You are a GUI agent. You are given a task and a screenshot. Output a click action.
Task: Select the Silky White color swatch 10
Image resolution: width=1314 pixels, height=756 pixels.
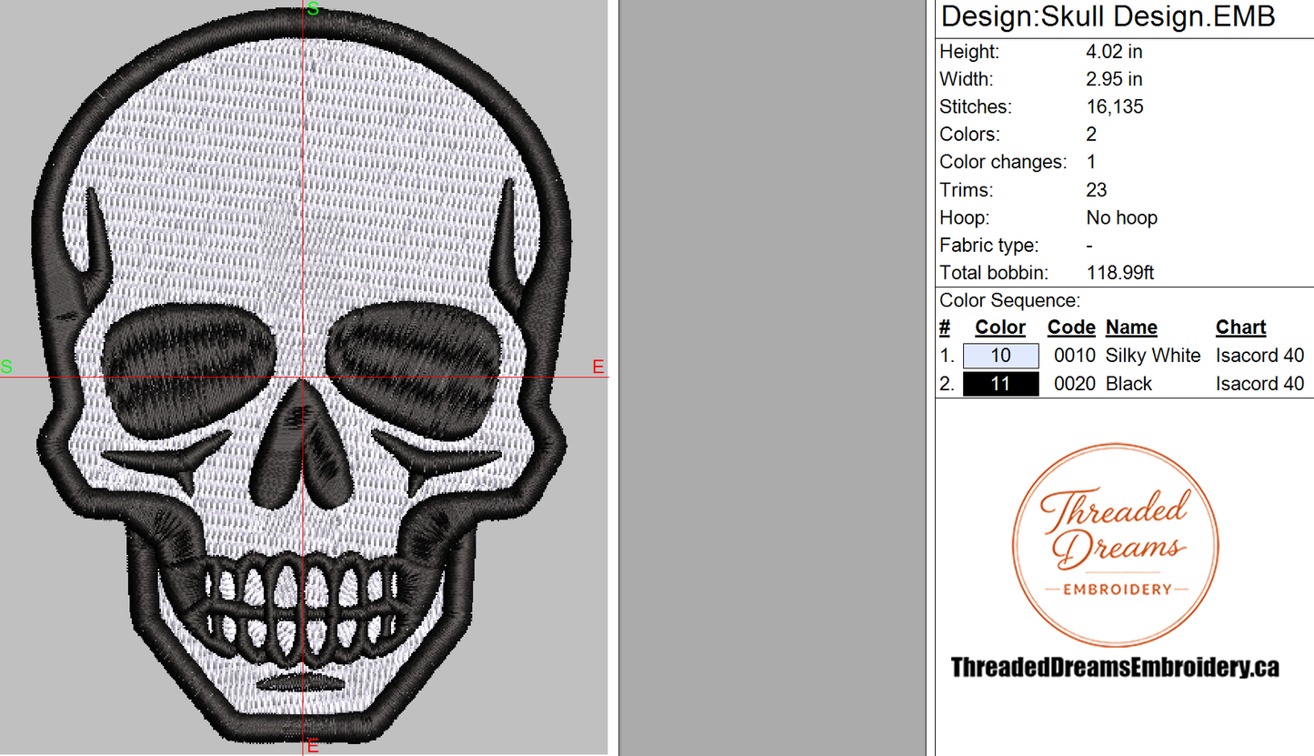[x=1000, y=356]
